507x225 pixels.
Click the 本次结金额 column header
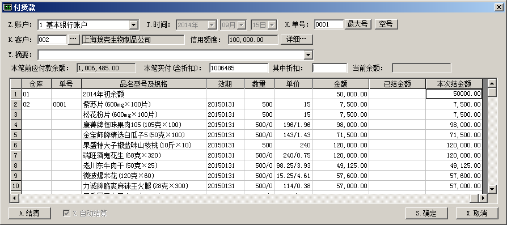pos(454,84)
